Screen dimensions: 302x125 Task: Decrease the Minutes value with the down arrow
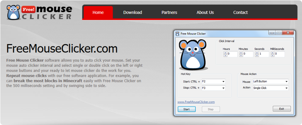(241, 56)
